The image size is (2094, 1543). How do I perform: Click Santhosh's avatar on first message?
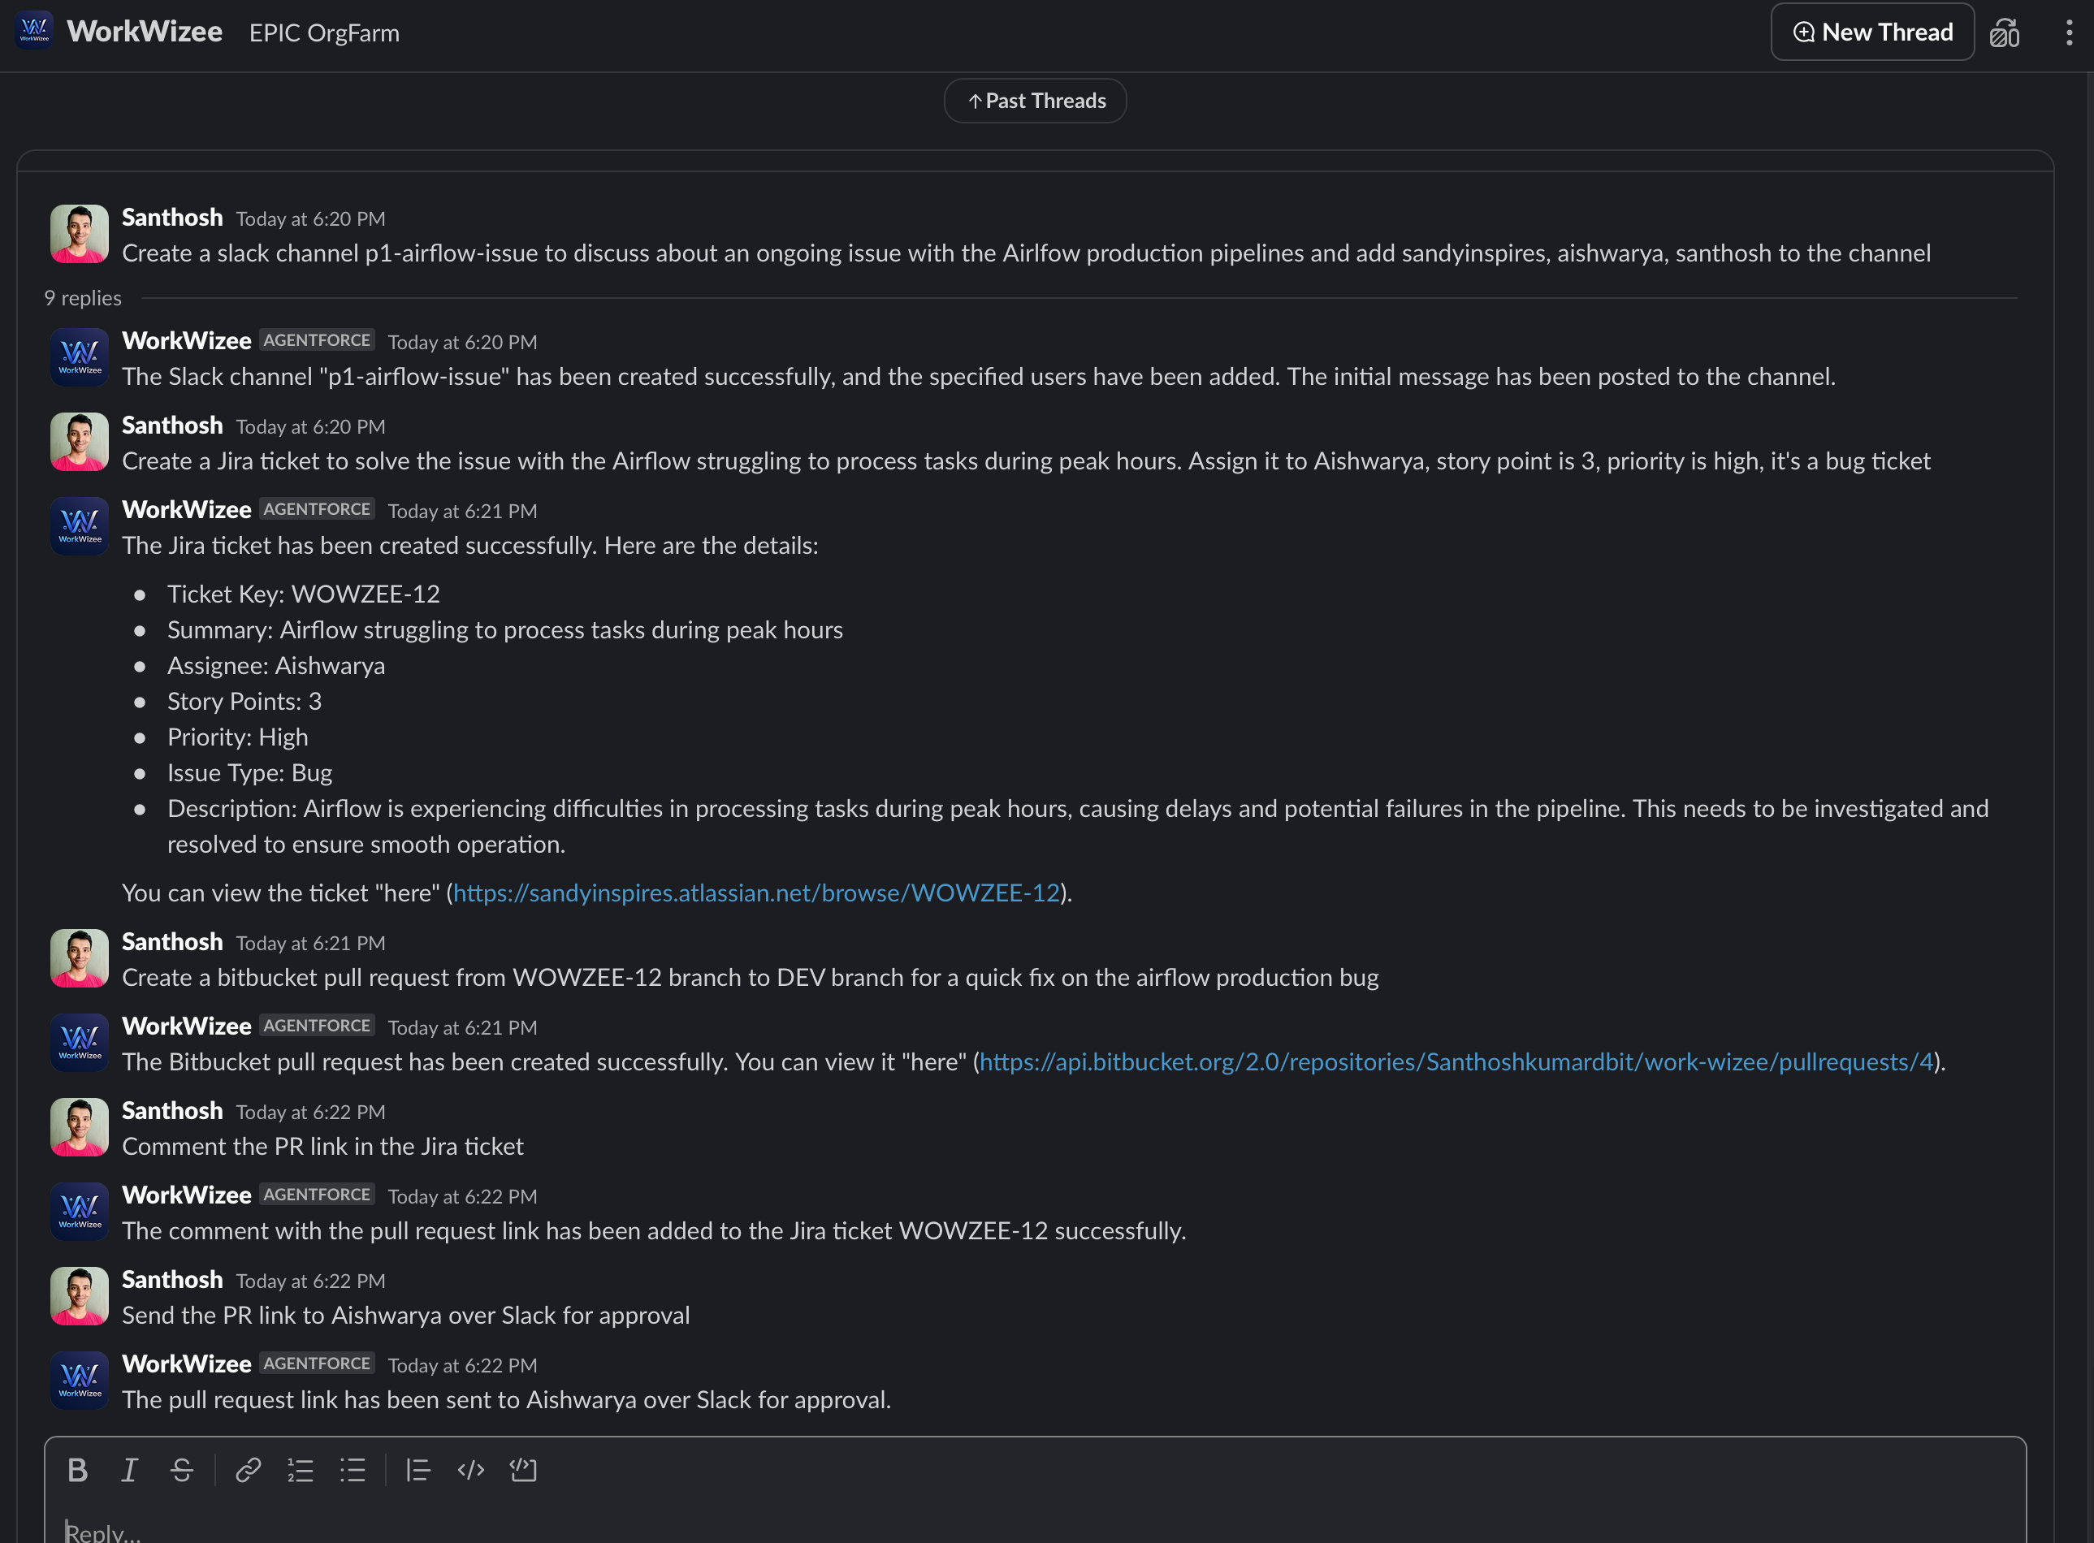(x=80, y=234)
